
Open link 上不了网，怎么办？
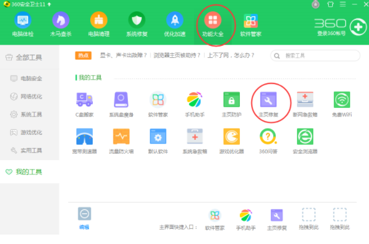(x=231, y=55)
